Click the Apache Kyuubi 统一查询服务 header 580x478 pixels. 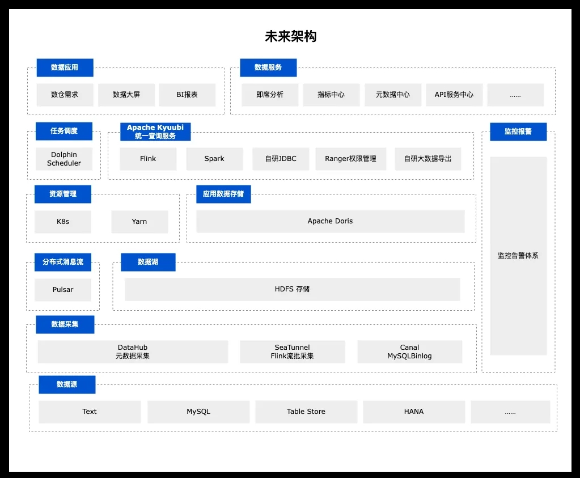[x=155, y=132]
